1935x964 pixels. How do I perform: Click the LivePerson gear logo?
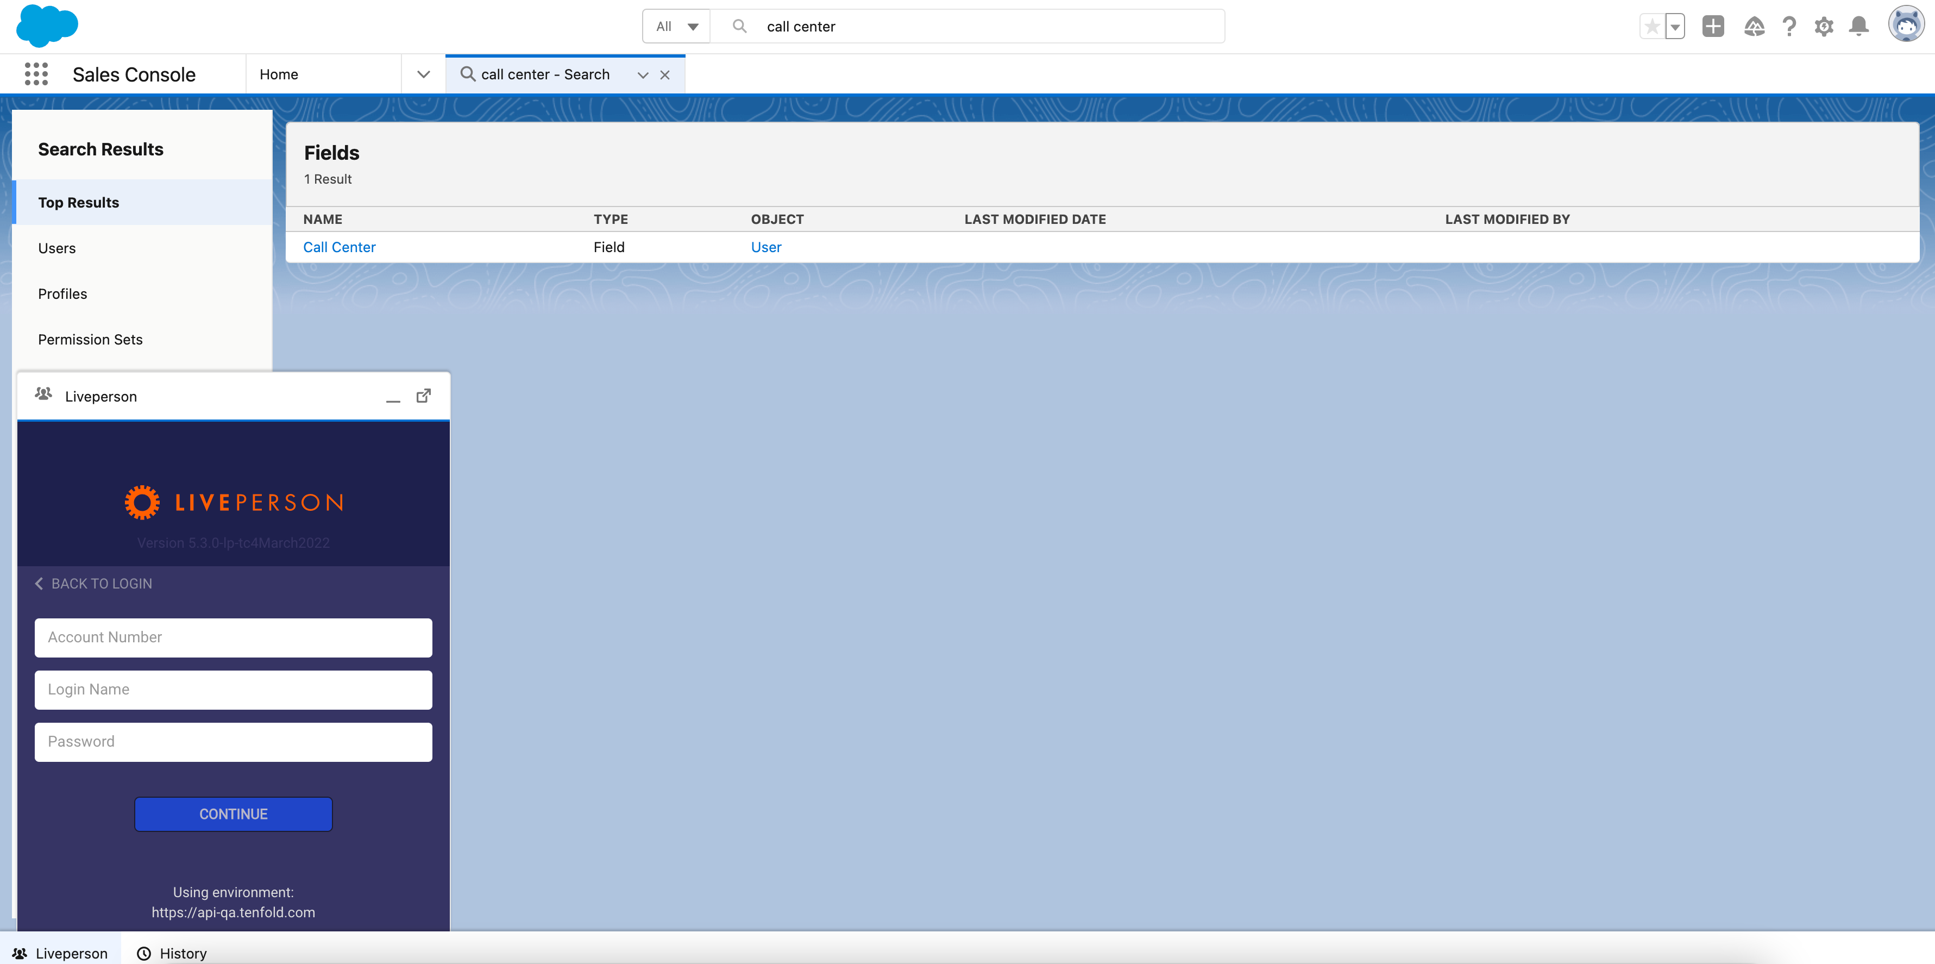tap(142, 502)
